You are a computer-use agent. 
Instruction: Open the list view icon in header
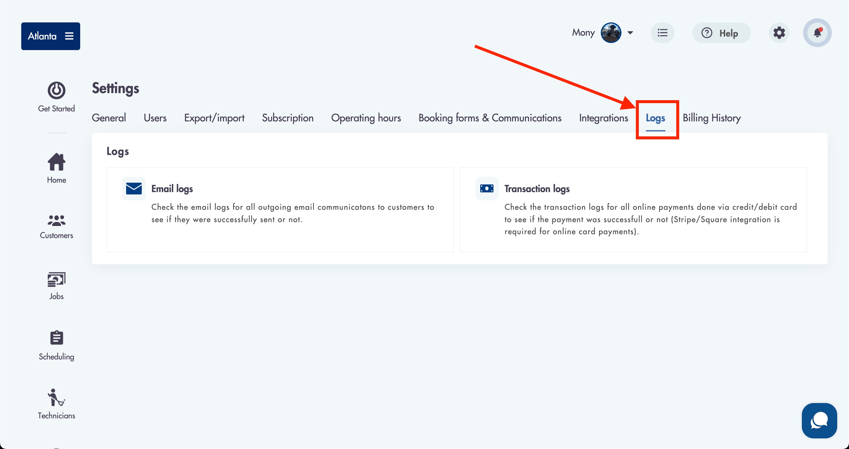pyautogui.click(x=662, y=33)
